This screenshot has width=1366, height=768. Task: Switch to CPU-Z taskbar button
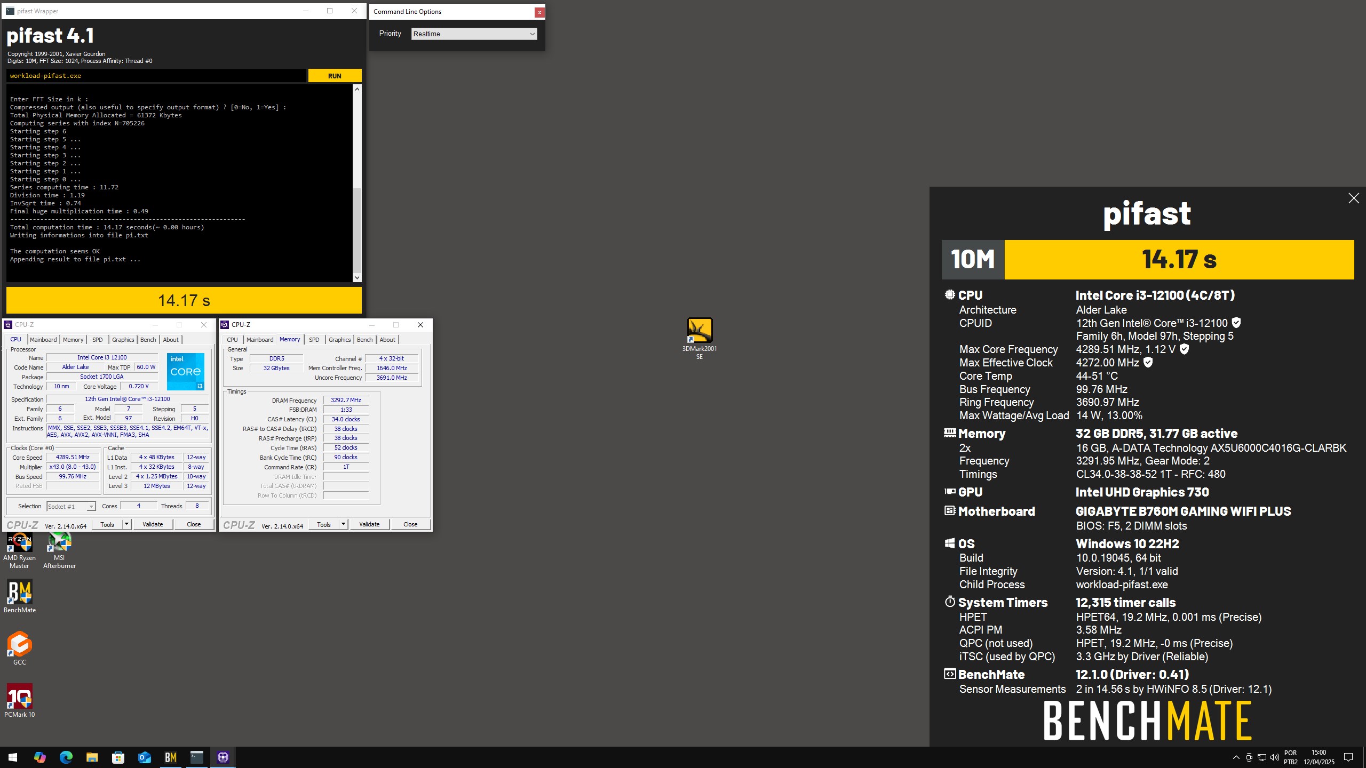coord(223,757)
